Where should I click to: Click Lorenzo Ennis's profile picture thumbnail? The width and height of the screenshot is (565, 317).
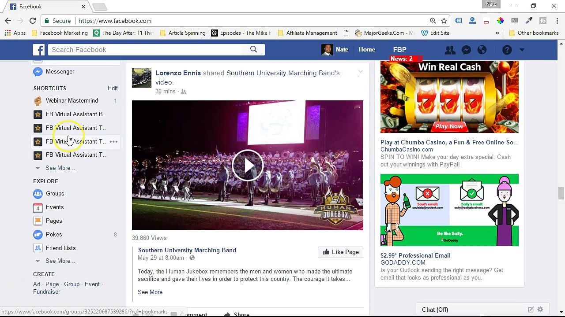[x=142, y=78]
